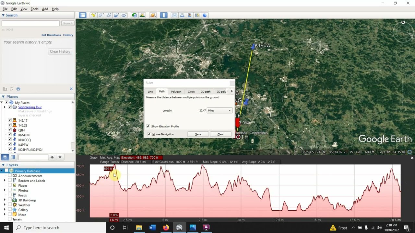Viewport: 415px width, 233px height.
Task: Uncheck the KM4TM place checkbox
Action: pos(10,135)
